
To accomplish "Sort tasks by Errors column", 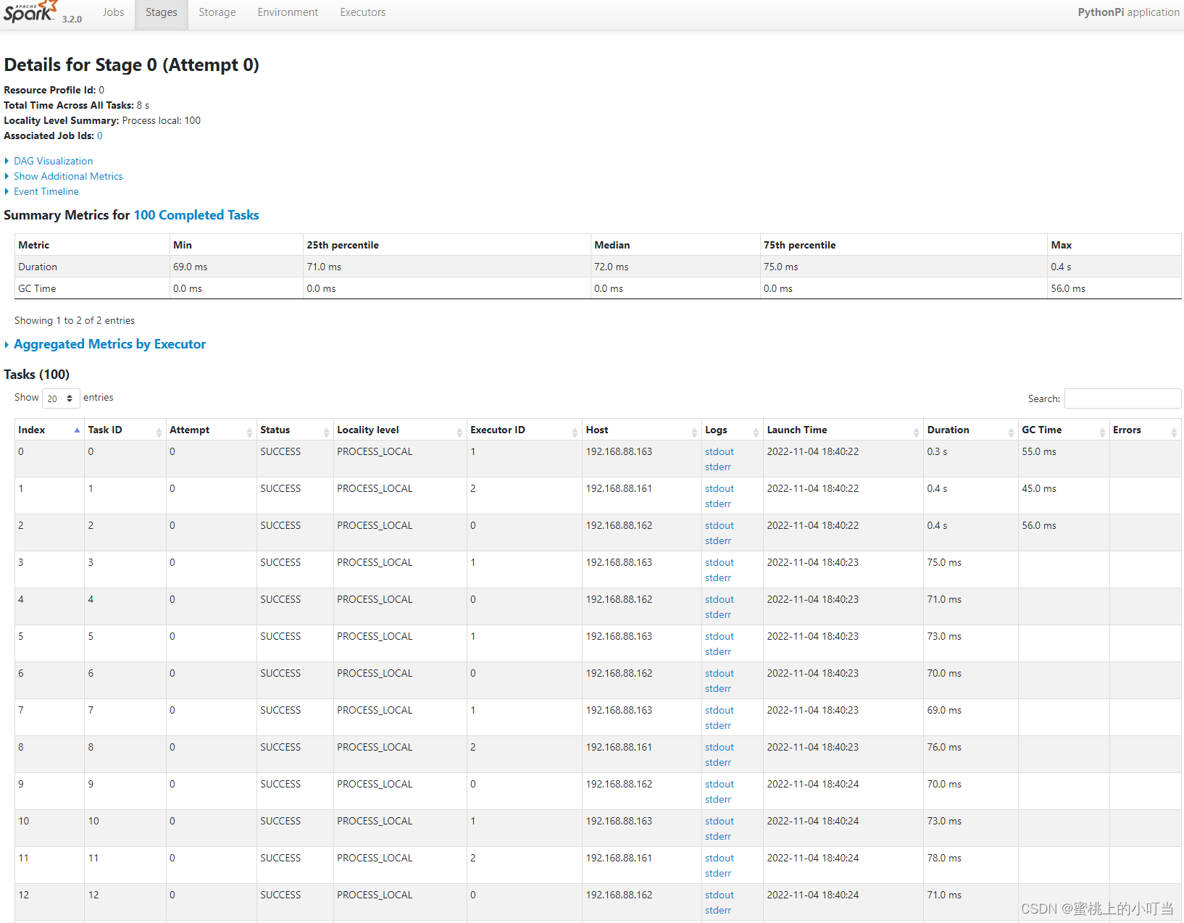I will 1146,430.
